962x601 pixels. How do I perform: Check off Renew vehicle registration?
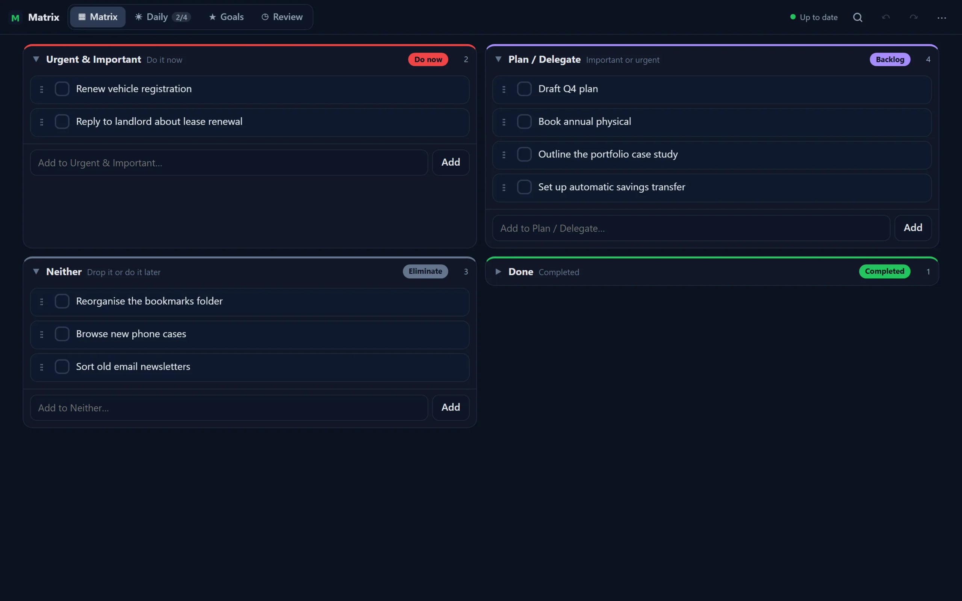click(x=62, y=89)
